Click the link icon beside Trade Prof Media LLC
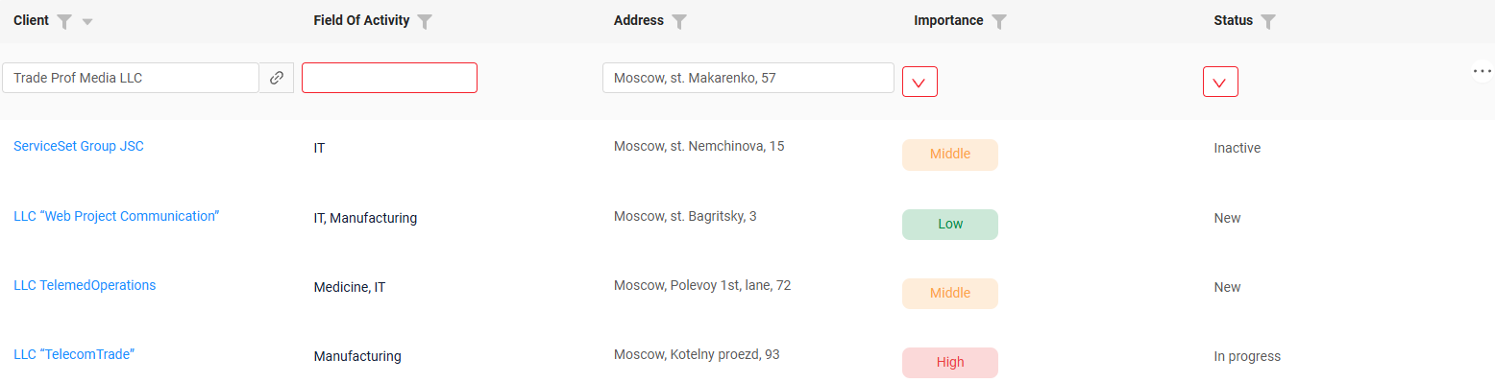The width and height of the screenshot is (1495, 383). click(x=277, y=78)
